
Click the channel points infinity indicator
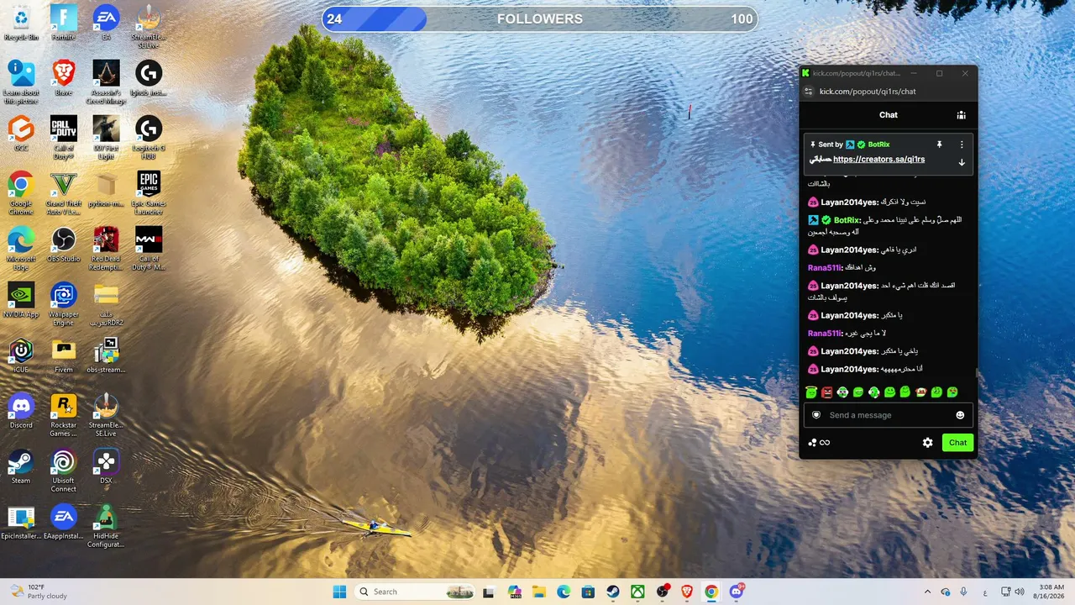[x=819, y=443]
